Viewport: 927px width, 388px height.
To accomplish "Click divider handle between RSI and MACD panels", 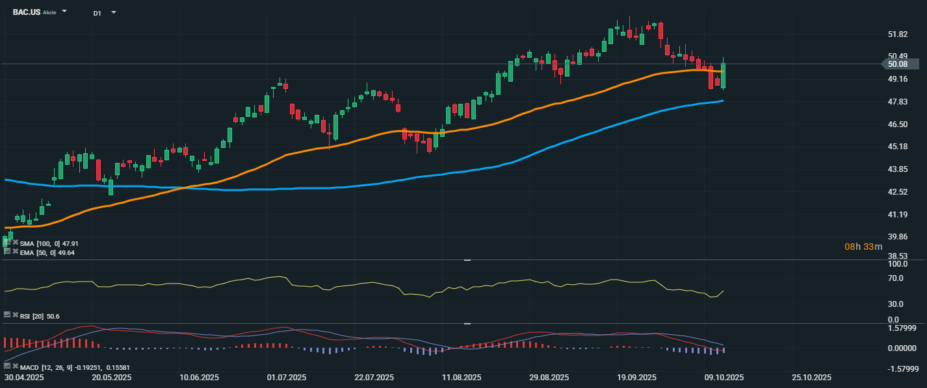I will pos(467,323).
